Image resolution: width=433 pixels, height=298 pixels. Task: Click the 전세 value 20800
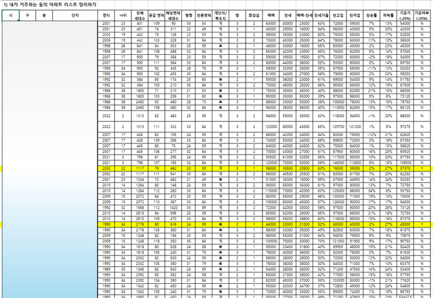(x=288, y=286)
